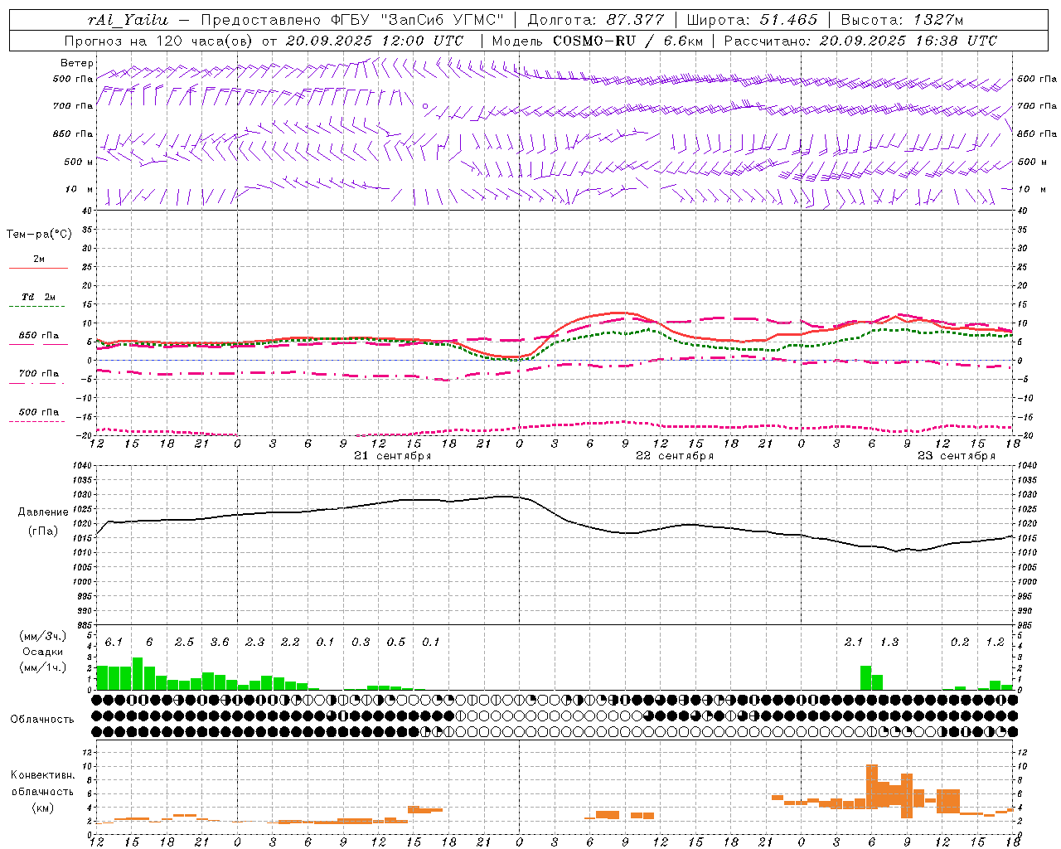
Task: Click the date label 22 сентября
Action: coord(675,455)
